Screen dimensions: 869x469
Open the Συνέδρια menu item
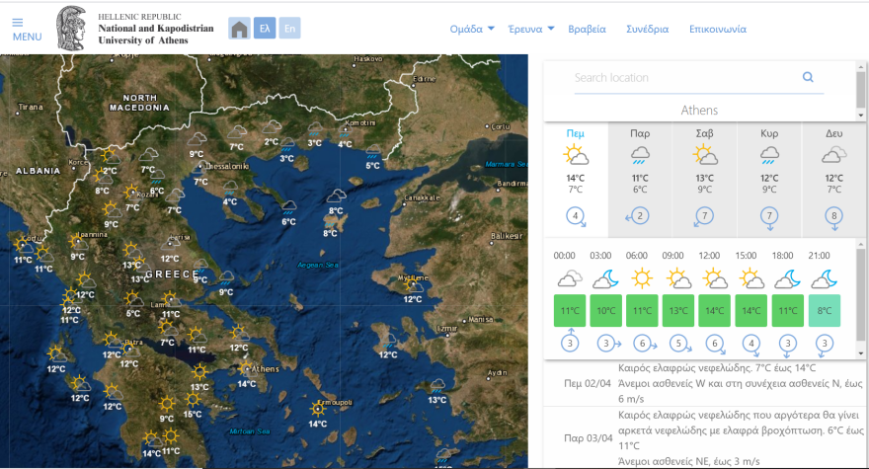tap(647, 29)
